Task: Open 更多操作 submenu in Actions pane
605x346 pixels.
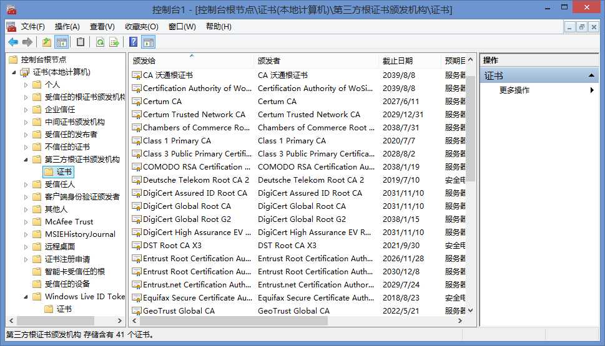Action: [539, 90]
